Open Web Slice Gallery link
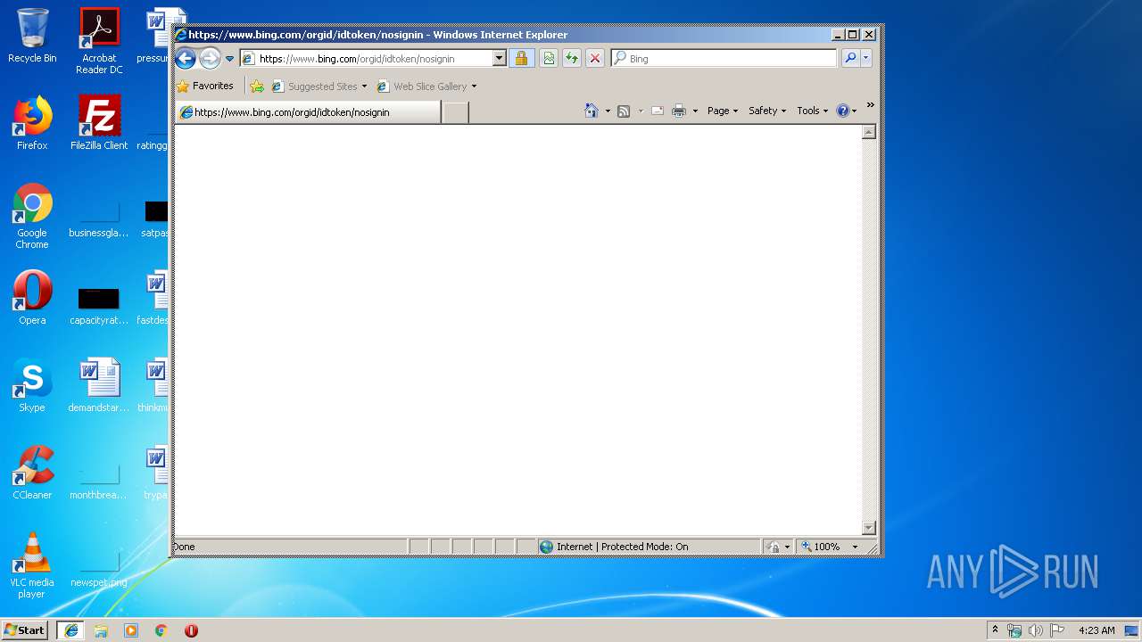This screenshot has width=1142, height=642. pyautogui.click(x=422, y=86)
